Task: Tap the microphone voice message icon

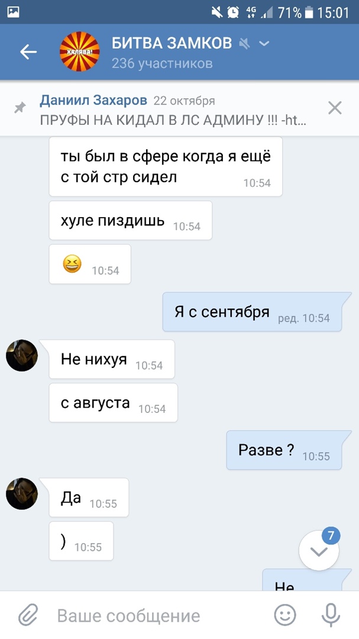Action: coord(331,615)
